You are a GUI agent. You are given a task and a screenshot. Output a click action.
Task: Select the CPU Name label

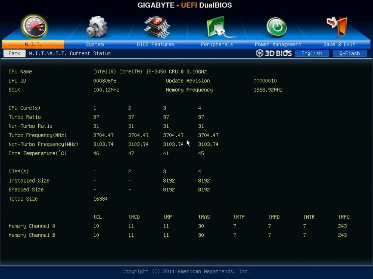point(20,71)
